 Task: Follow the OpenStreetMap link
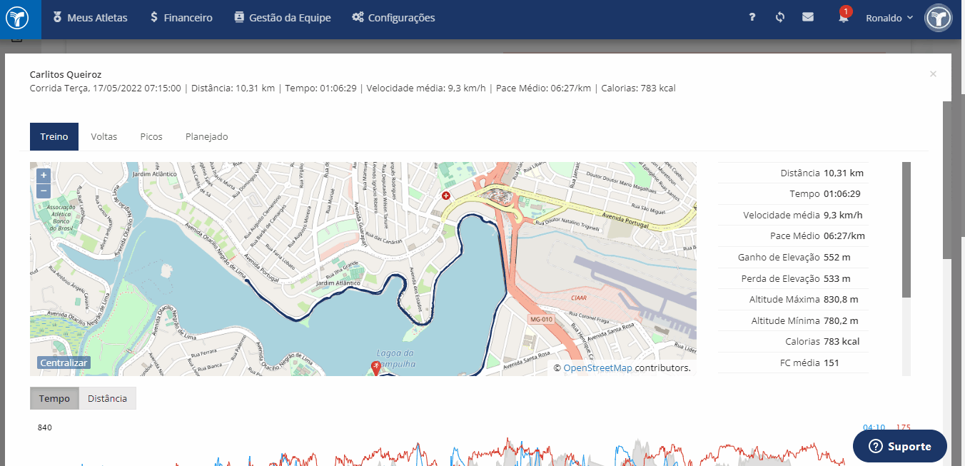597,368
